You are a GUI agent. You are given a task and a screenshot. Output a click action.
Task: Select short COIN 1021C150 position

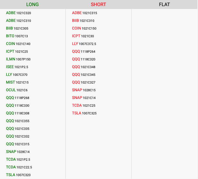point(84,28)
